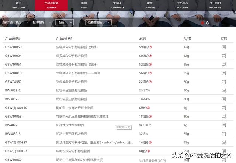Screen dimensions: 236x163
Task: Click product number GBW10051
Action: tap(13, 65)
